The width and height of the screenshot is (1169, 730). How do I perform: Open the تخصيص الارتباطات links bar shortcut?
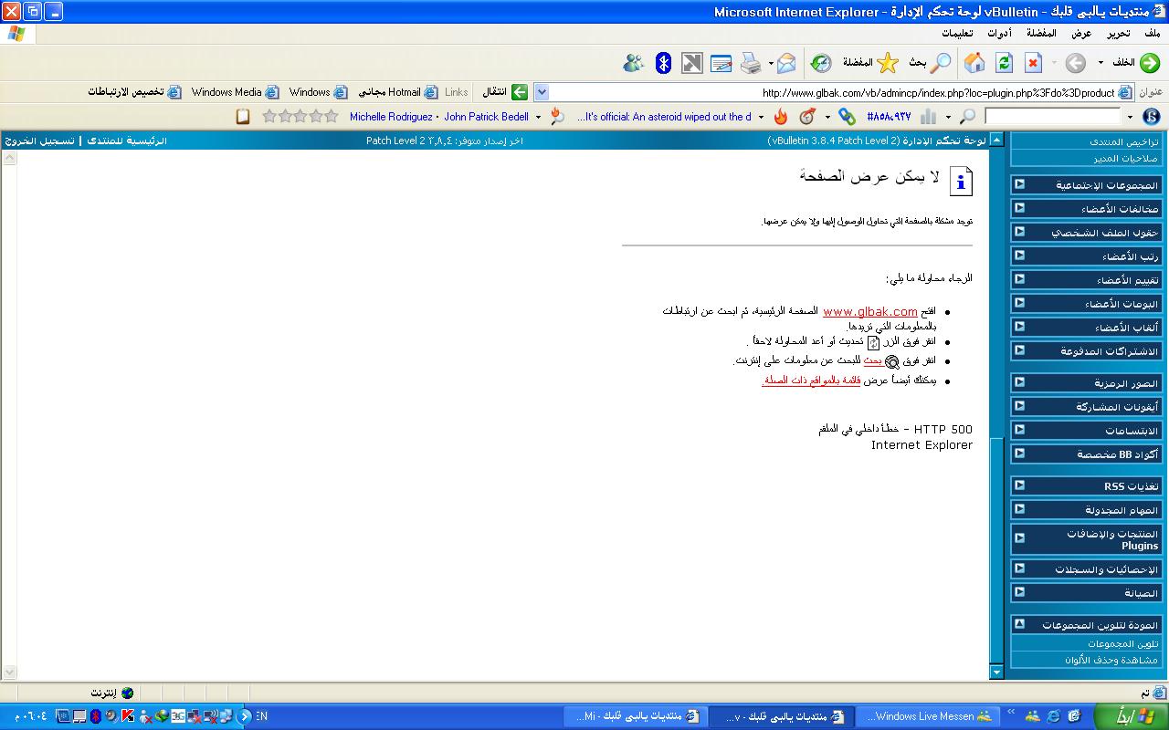(134, 92)
